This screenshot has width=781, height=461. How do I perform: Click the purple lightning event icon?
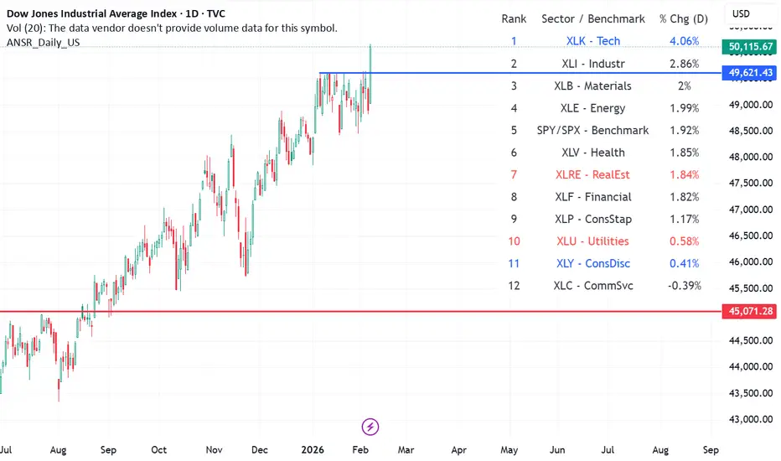tap(370, 427)
